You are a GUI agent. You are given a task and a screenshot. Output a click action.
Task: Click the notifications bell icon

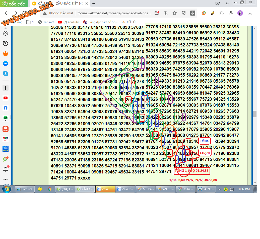[x=6, y=169]
